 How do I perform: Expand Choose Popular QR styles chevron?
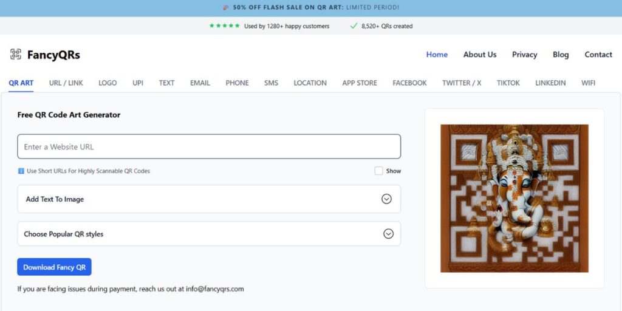388,234
